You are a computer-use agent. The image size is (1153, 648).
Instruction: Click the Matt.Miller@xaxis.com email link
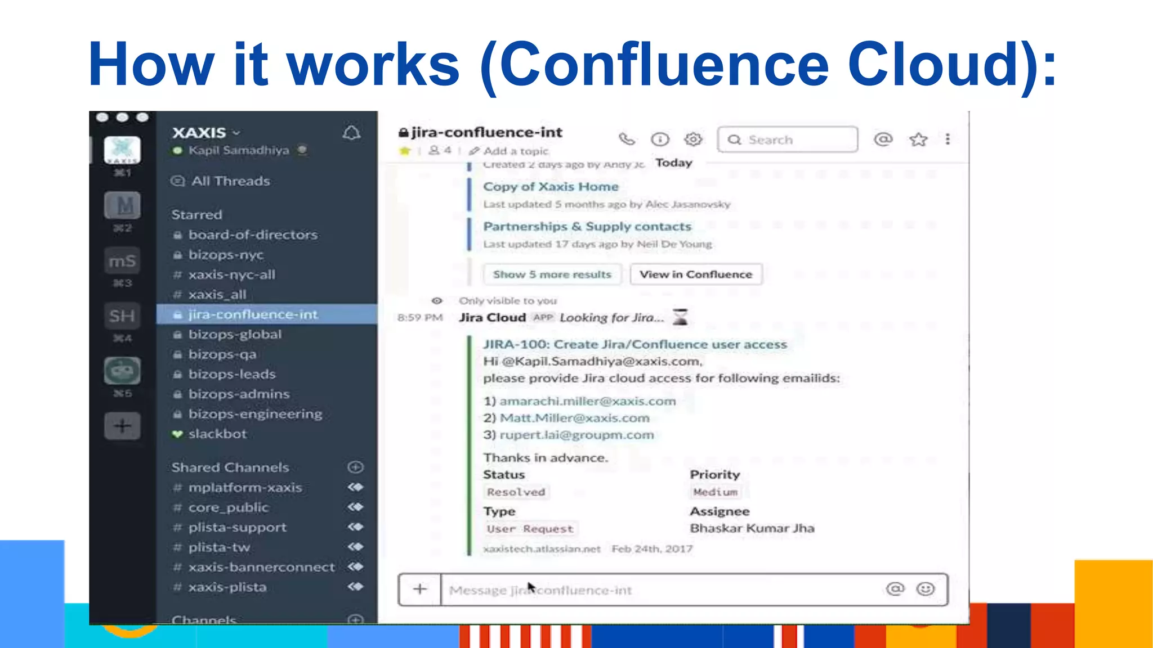[575, 418]
